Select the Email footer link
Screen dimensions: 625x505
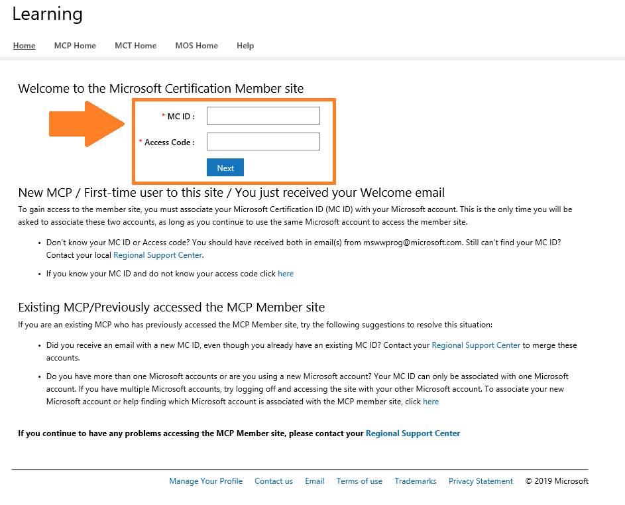point(315,481)
